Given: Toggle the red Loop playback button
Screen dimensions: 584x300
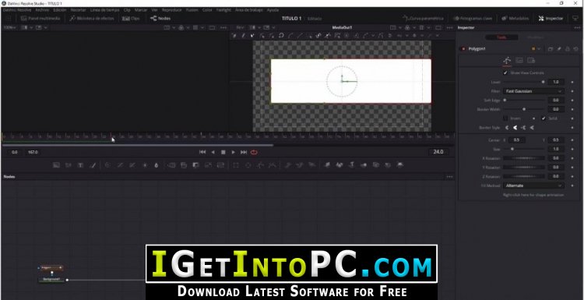Looking at the screenshot, I should 254,152.
